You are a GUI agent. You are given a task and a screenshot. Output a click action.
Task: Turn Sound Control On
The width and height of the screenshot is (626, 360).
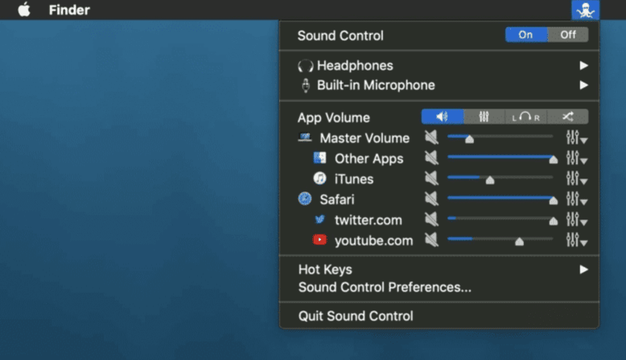click(x=526, y=35)
